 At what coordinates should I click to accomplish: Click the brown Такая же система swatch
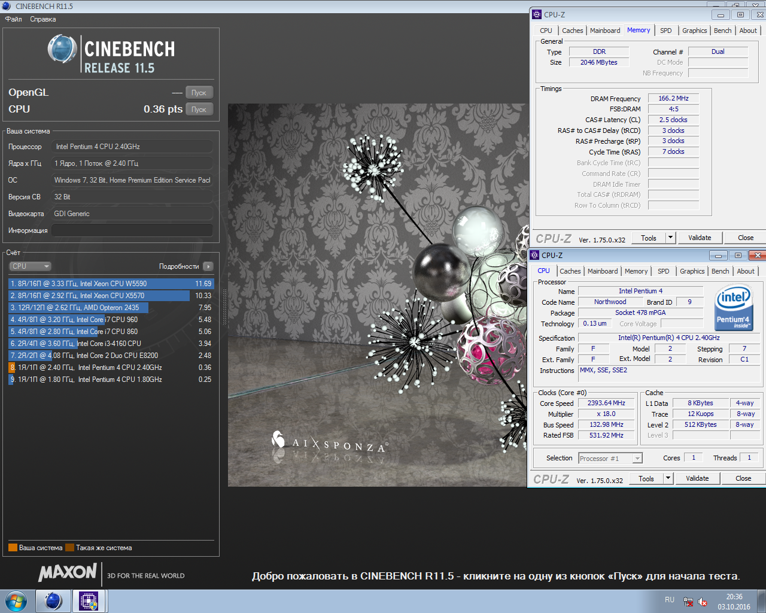coord(69,548)
